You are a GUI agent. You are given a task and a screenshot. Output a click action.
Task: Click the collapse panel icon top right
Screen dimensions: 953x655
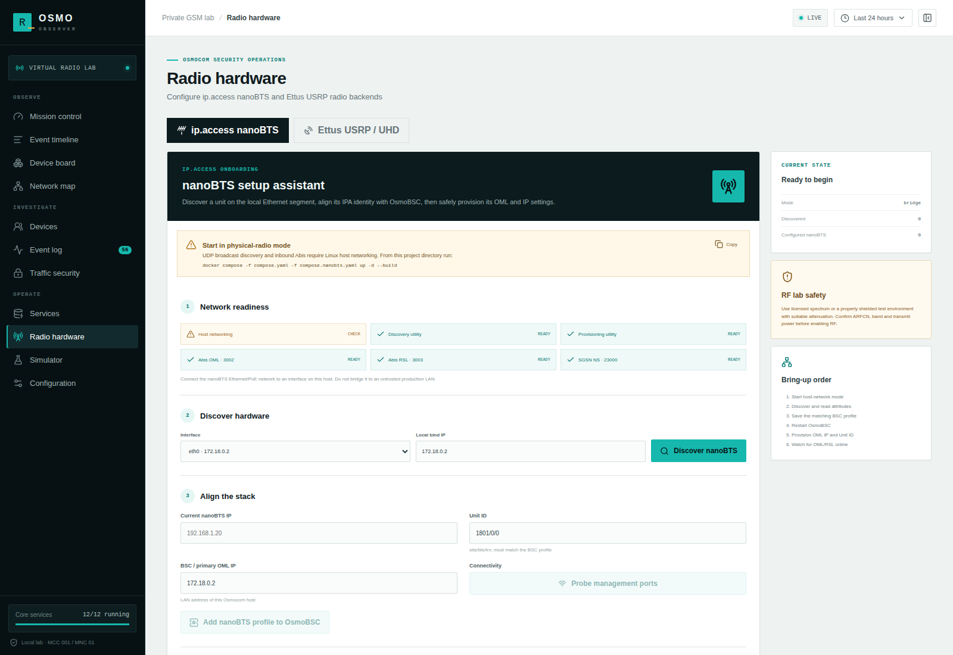(927, 18)
